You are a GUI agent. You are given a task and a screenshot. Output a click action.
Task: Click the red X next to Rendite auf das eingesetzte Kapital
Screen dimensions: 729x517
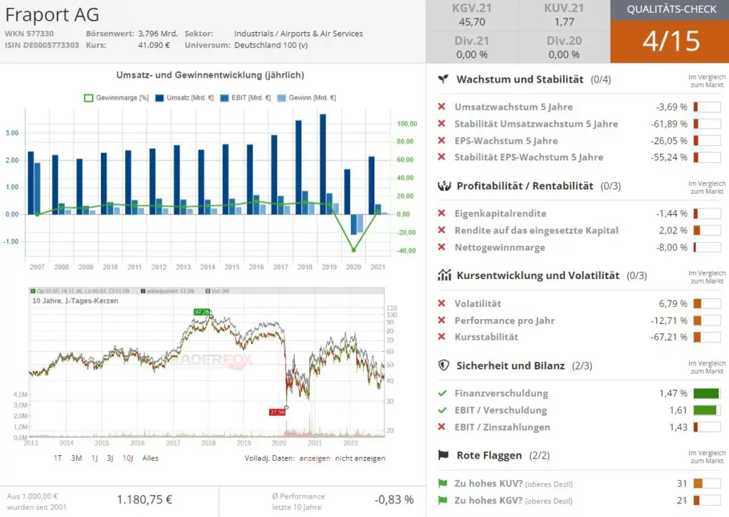point(441,230)
